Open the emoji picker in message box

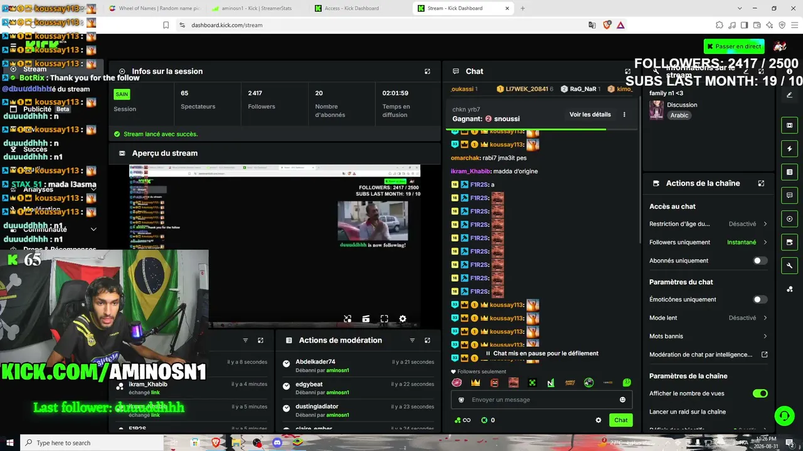[622, 400]
